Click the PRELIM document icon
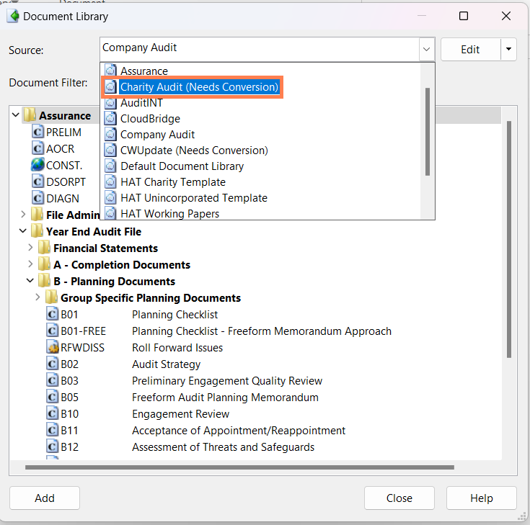Screen dimensions: 530x525 [37, 132]
